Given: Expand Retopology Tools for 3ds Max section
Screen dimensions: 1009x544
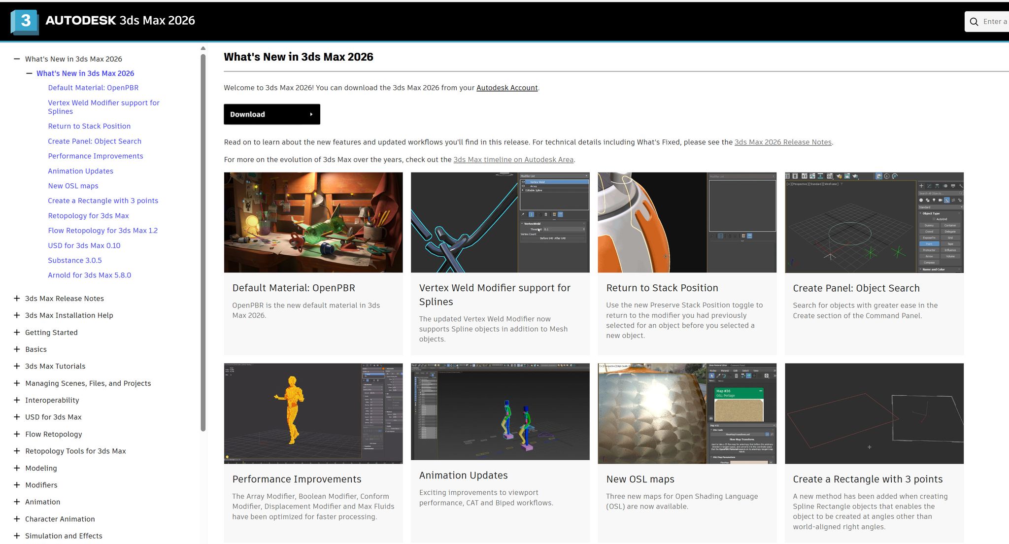Looking at the screenshot, I should point(17,451).
